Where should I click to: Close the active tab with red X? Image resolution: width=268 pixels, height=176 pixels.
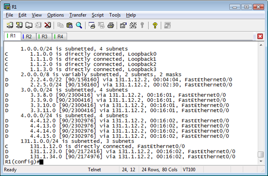coord(260,36)
